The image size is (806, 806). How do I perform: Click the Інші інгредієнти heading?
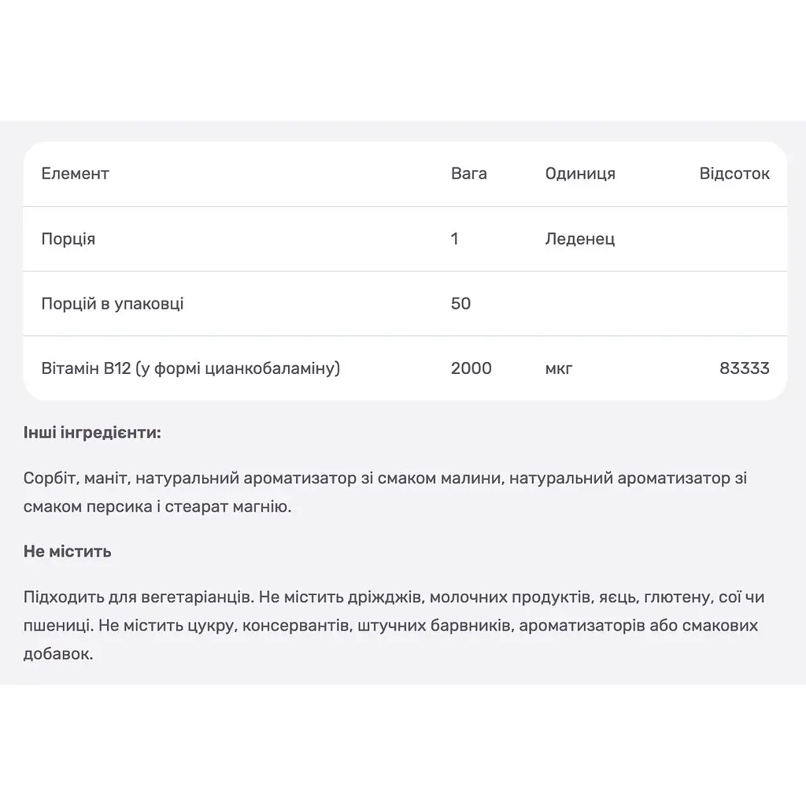92,433
